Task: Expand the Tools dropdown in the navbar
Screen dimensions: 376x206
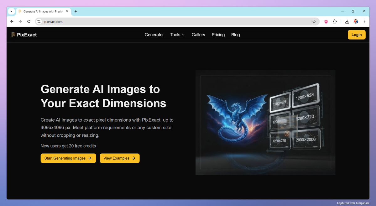Action: 177,35
